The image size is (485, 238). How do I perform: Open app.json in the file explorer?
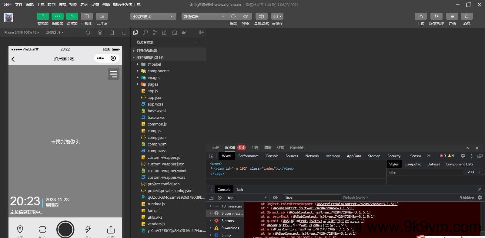(155, 98)
